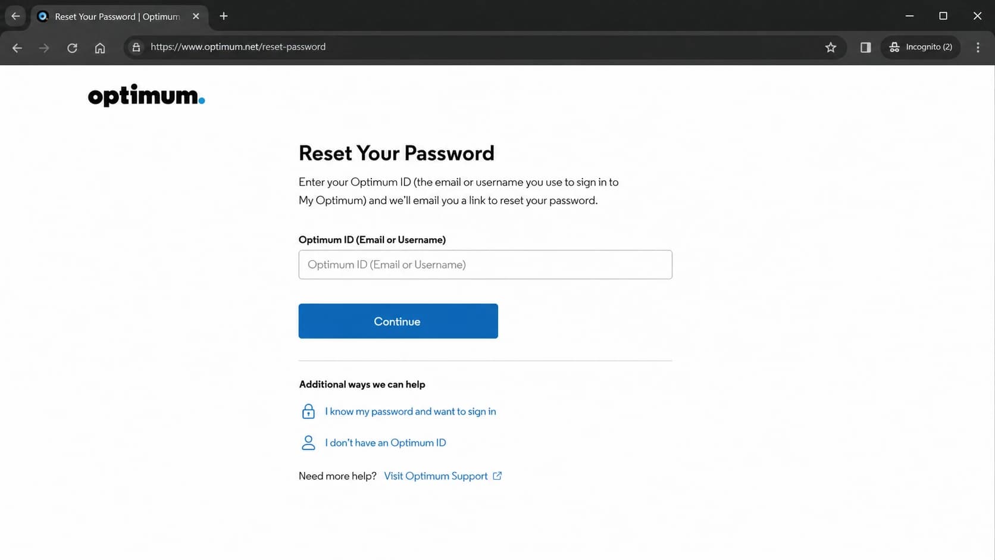The width and height of the screenshot is (995, 560).
Task: Go to the browser home page
Action: (100, 48)
